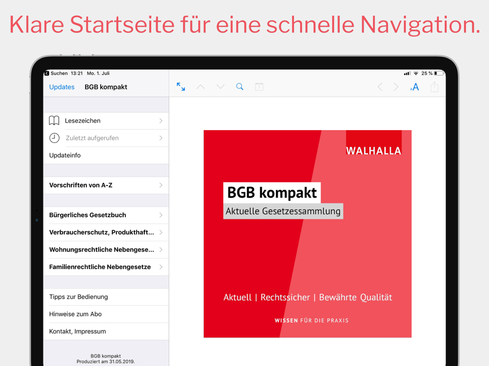
Task: Expand Wohnungsrechtliche Nebengese... chevron
Action: (161, 249)
